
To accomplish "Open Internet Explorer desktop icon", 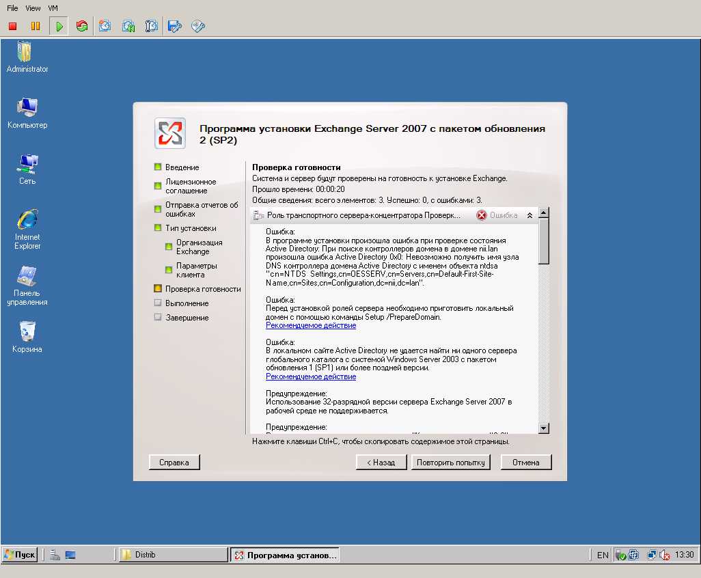I will (x=27, y=230).
